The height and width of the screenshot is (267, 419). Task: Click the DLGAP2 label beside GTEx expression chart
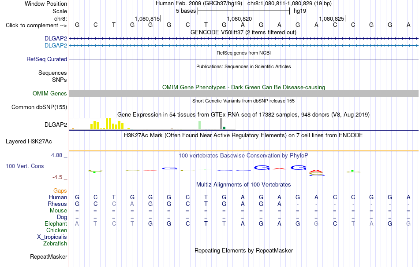coord(56,125)
